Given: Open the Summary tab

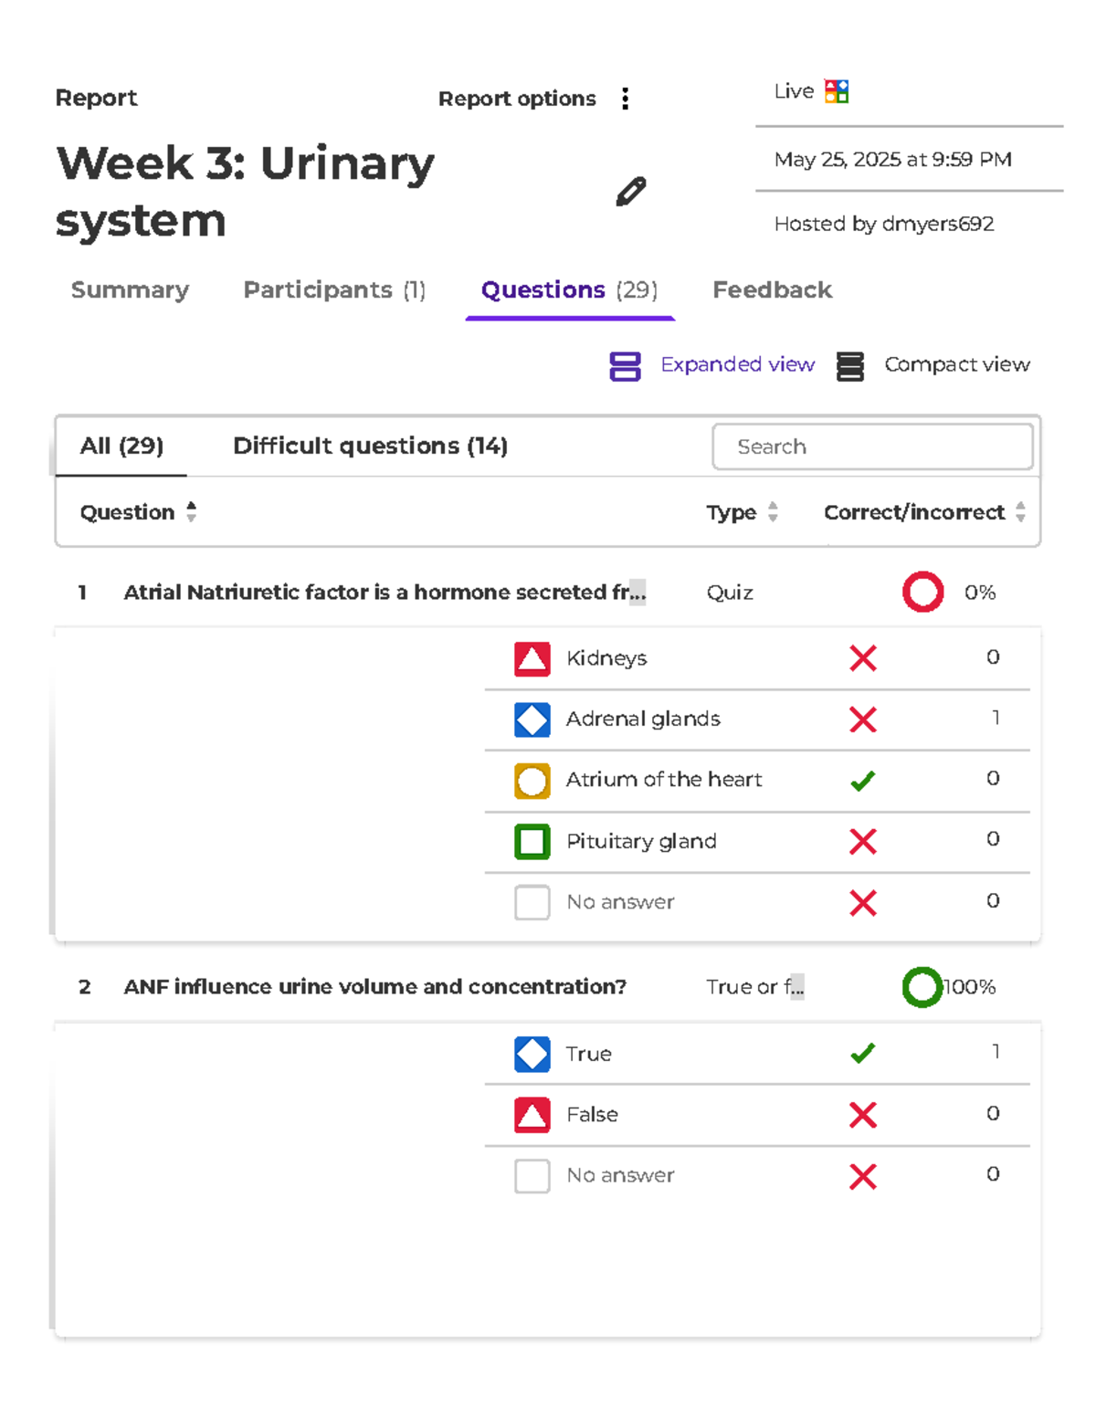Looking at the screenshot, I should coord(130,290).
